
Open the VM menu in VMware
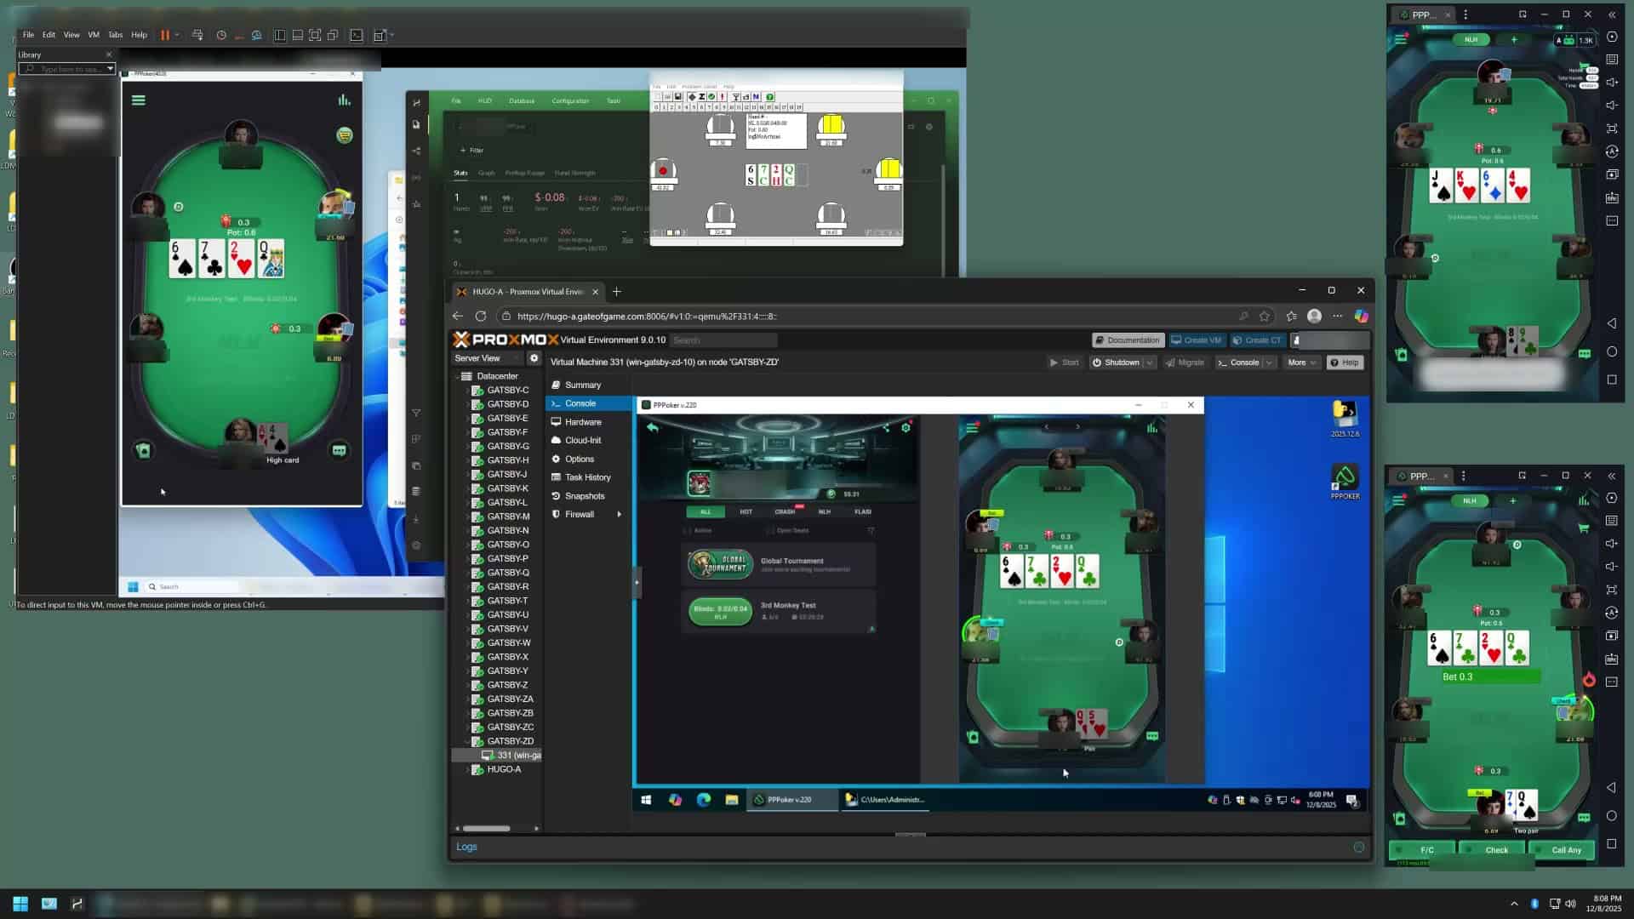[94, 35]
